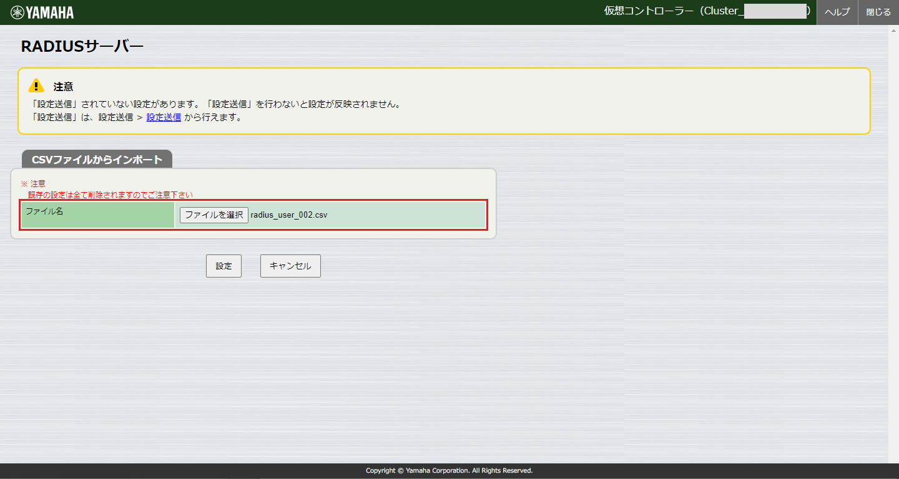Click the red caution asterisk mark

[x=22, y=183]
